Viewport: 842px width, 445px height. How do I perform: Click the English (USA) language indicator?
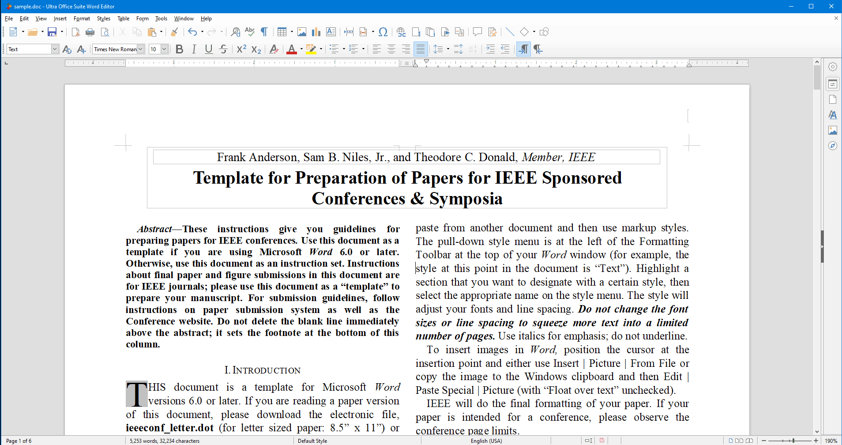[x=486, y=441]
